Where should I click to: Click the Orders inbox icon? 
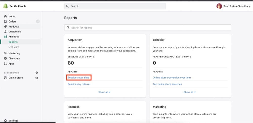click(5, 22)
